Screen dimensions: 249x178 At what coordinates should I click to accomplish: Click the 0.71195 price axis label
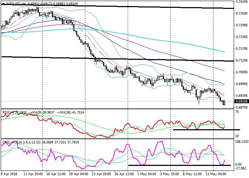pos(242,61)
